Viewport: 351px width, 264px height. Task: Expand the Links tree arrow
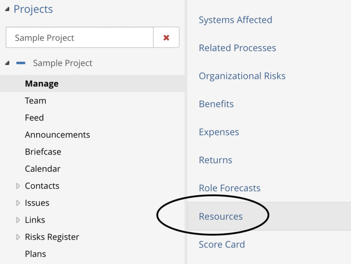click(x=18, y=220)
